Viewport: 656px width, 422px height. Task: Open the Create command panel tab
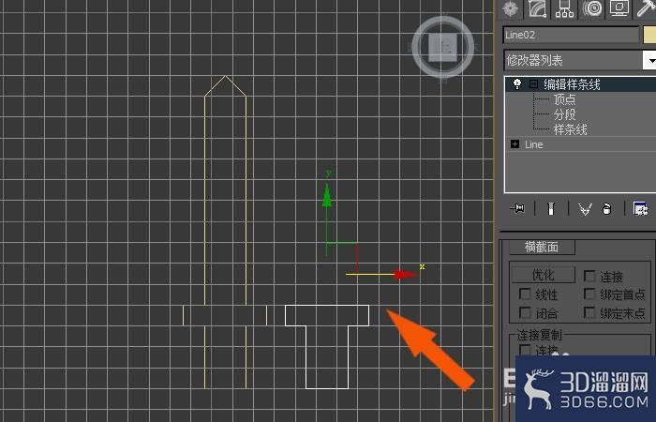tap(511, 8)
